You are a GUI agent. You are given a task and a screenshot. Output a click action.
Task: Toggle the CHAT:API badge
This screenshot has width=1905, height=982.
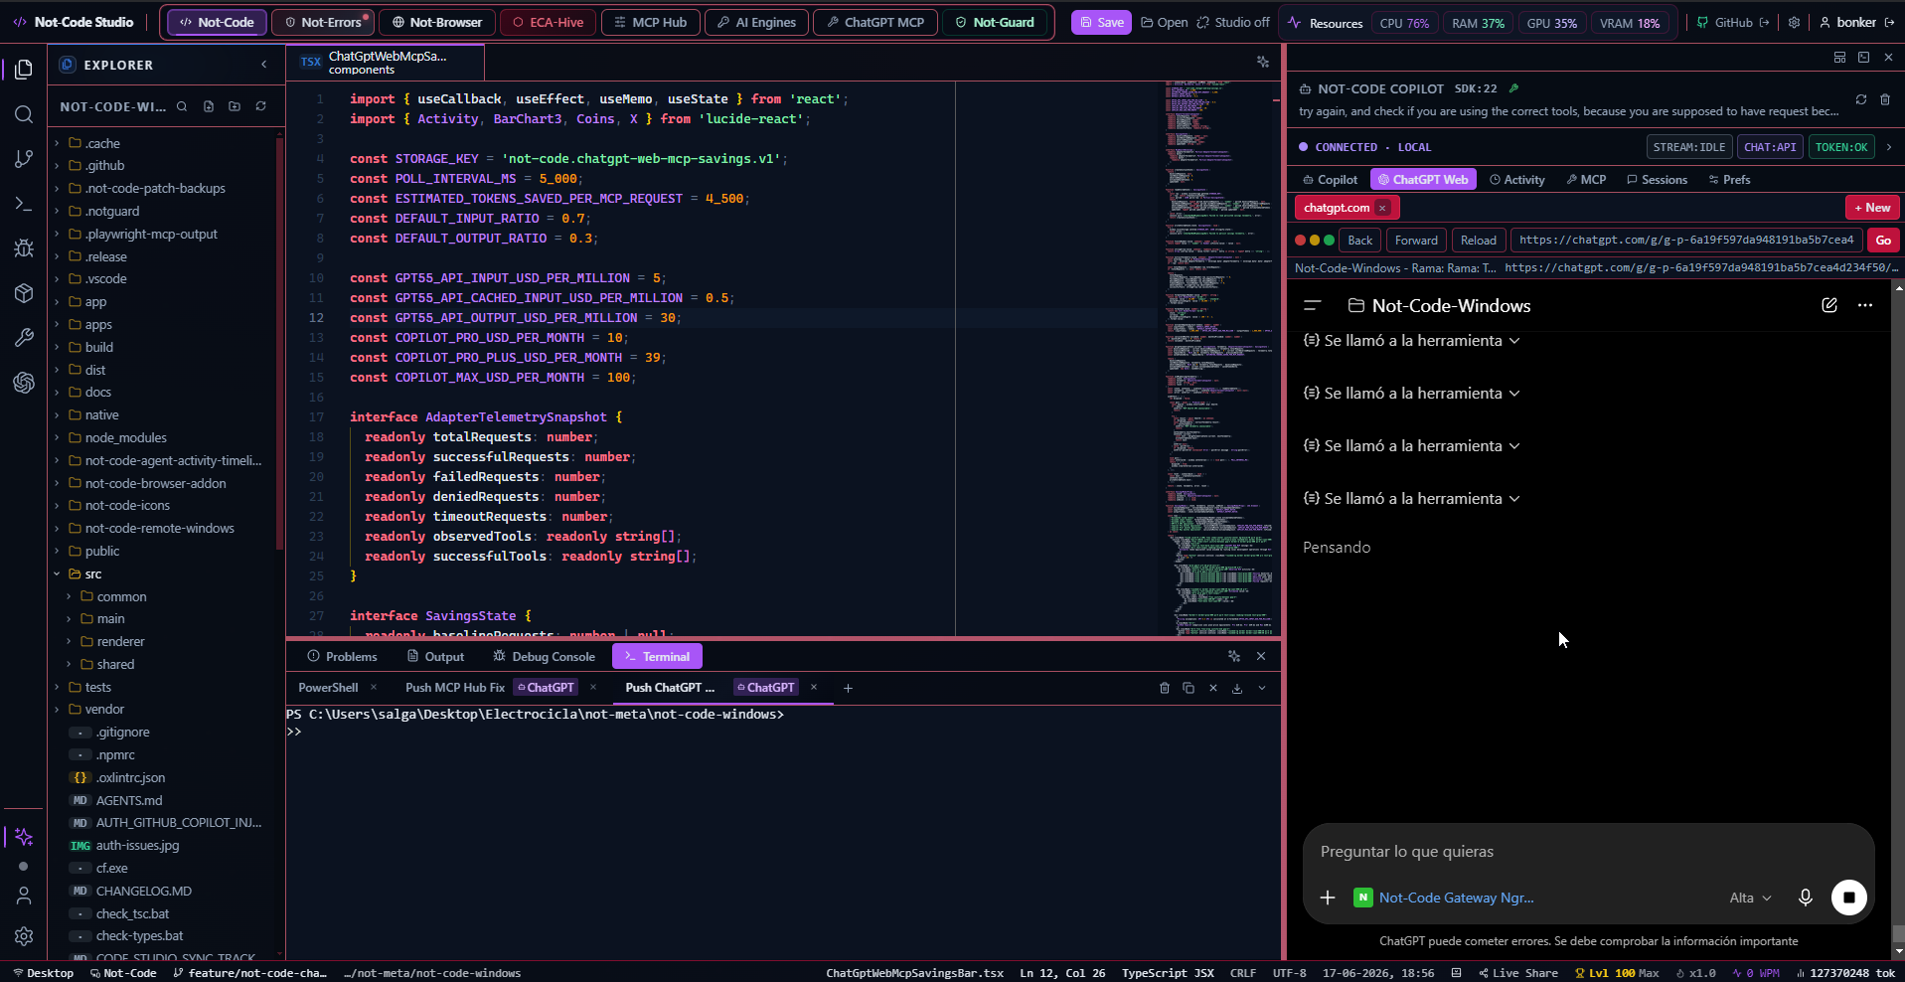1770,147
